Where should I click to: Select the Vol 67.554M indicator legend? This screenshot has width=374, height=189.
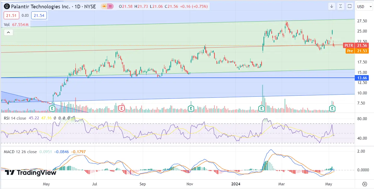tap(16, 25)
